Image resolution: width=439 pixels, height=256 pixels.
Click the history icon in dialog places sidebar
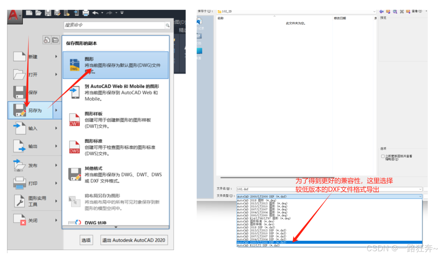[x=199, y=22]
